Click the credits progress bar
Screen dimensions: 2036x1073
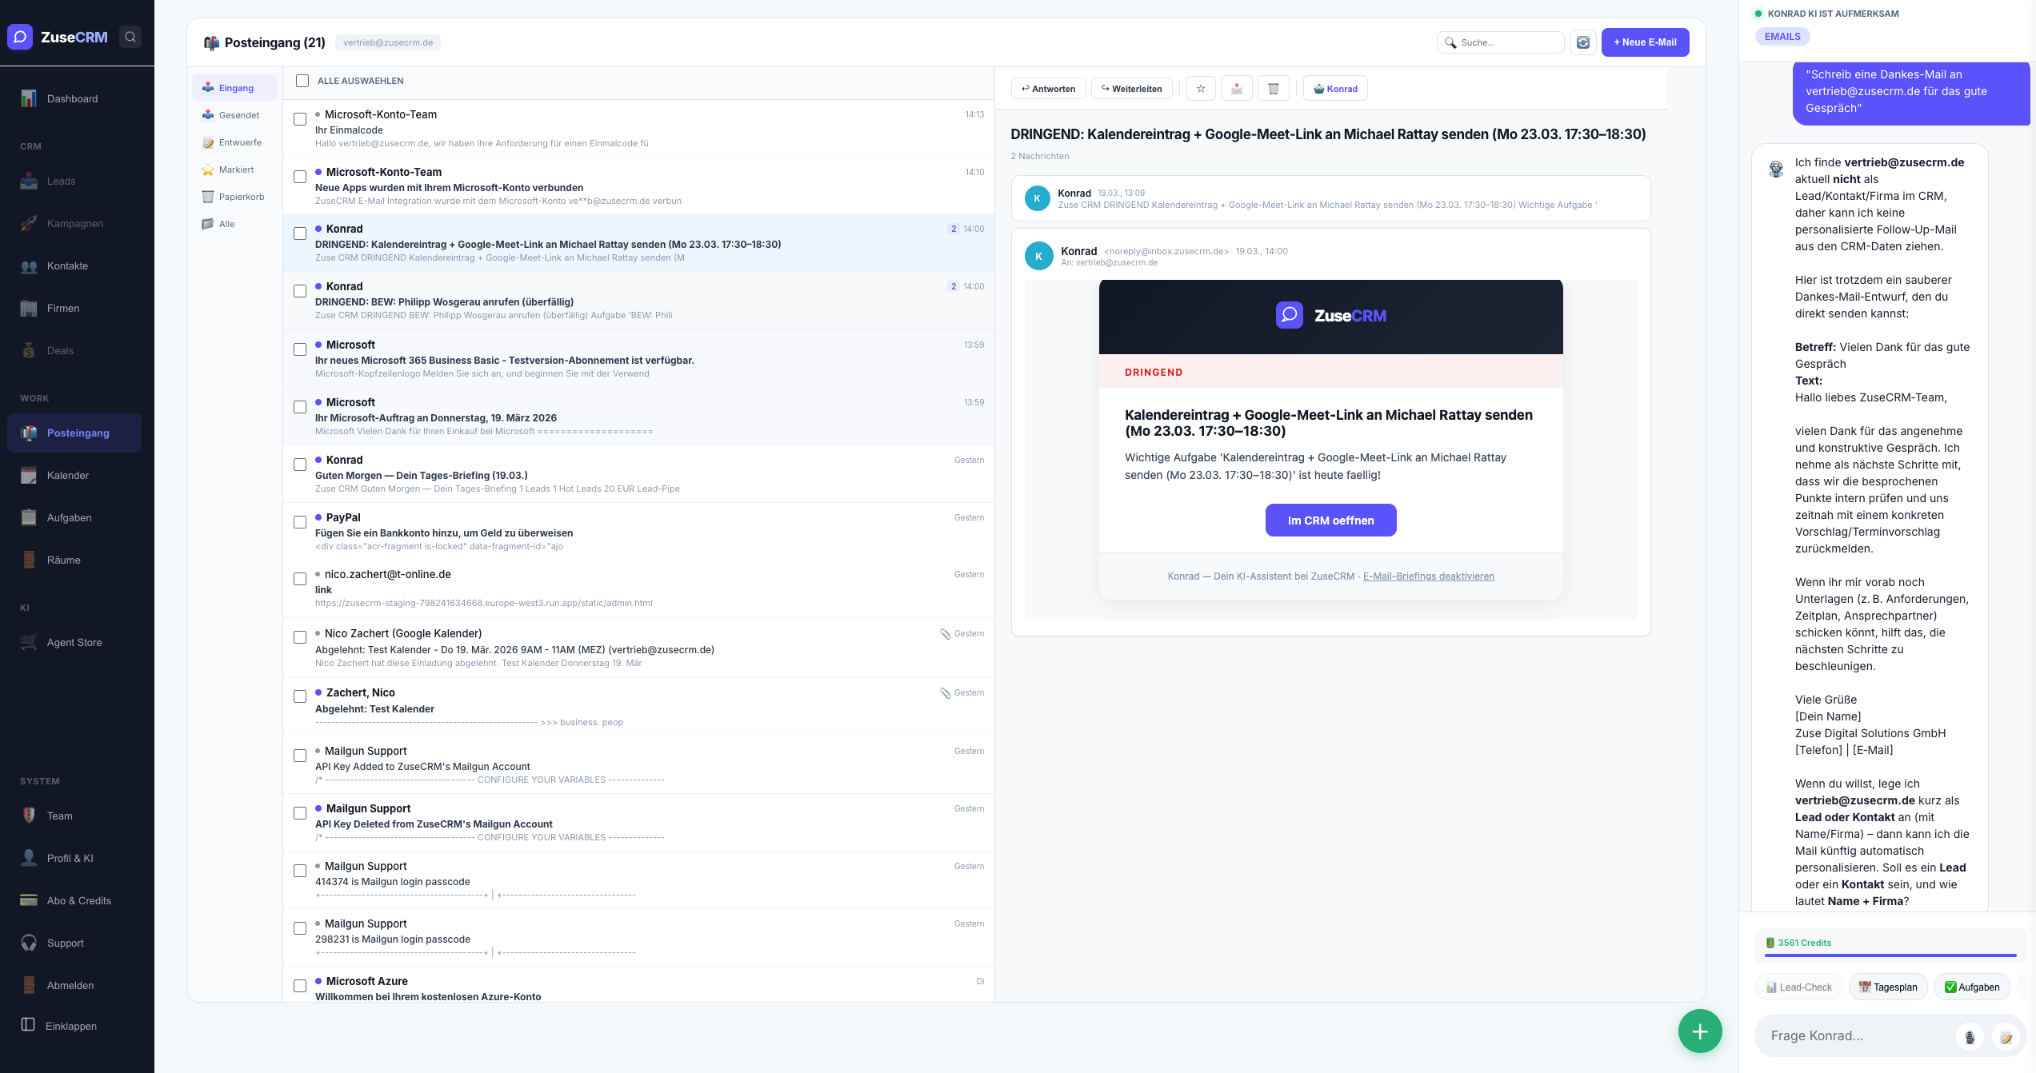[1890, 955]
